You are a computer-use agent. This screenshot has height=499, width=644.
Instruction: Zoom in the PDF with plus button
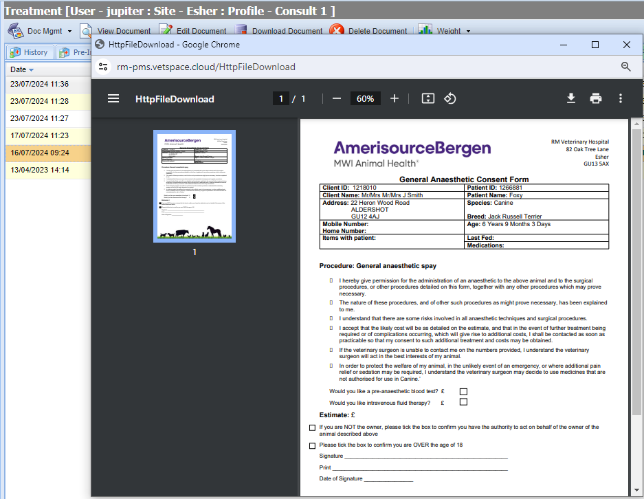click(395, 98)
